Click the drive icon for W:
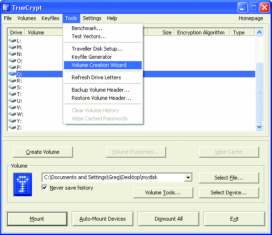The image size is (272, 235). 12,114
